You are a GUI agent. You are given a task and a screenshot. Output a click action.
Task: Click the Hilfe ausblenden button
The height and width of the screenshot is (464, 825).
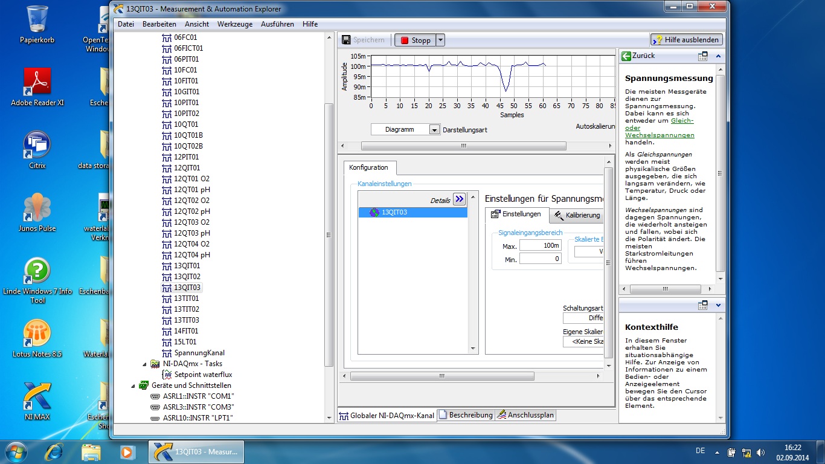click(687, 40)
